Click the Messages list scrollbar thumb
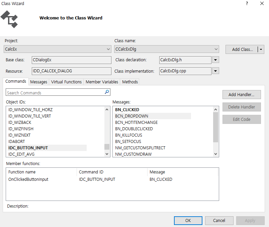 216,127
